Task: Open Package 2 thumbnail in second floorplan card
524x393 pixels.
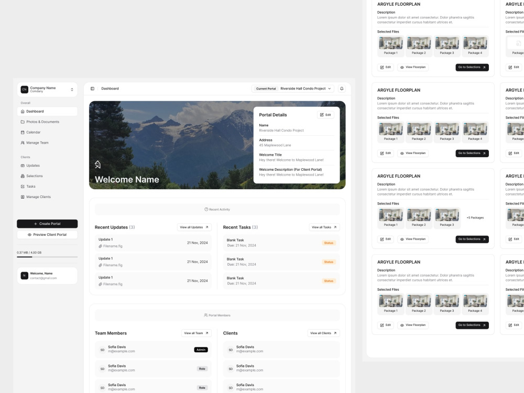Action: (419, 132)
